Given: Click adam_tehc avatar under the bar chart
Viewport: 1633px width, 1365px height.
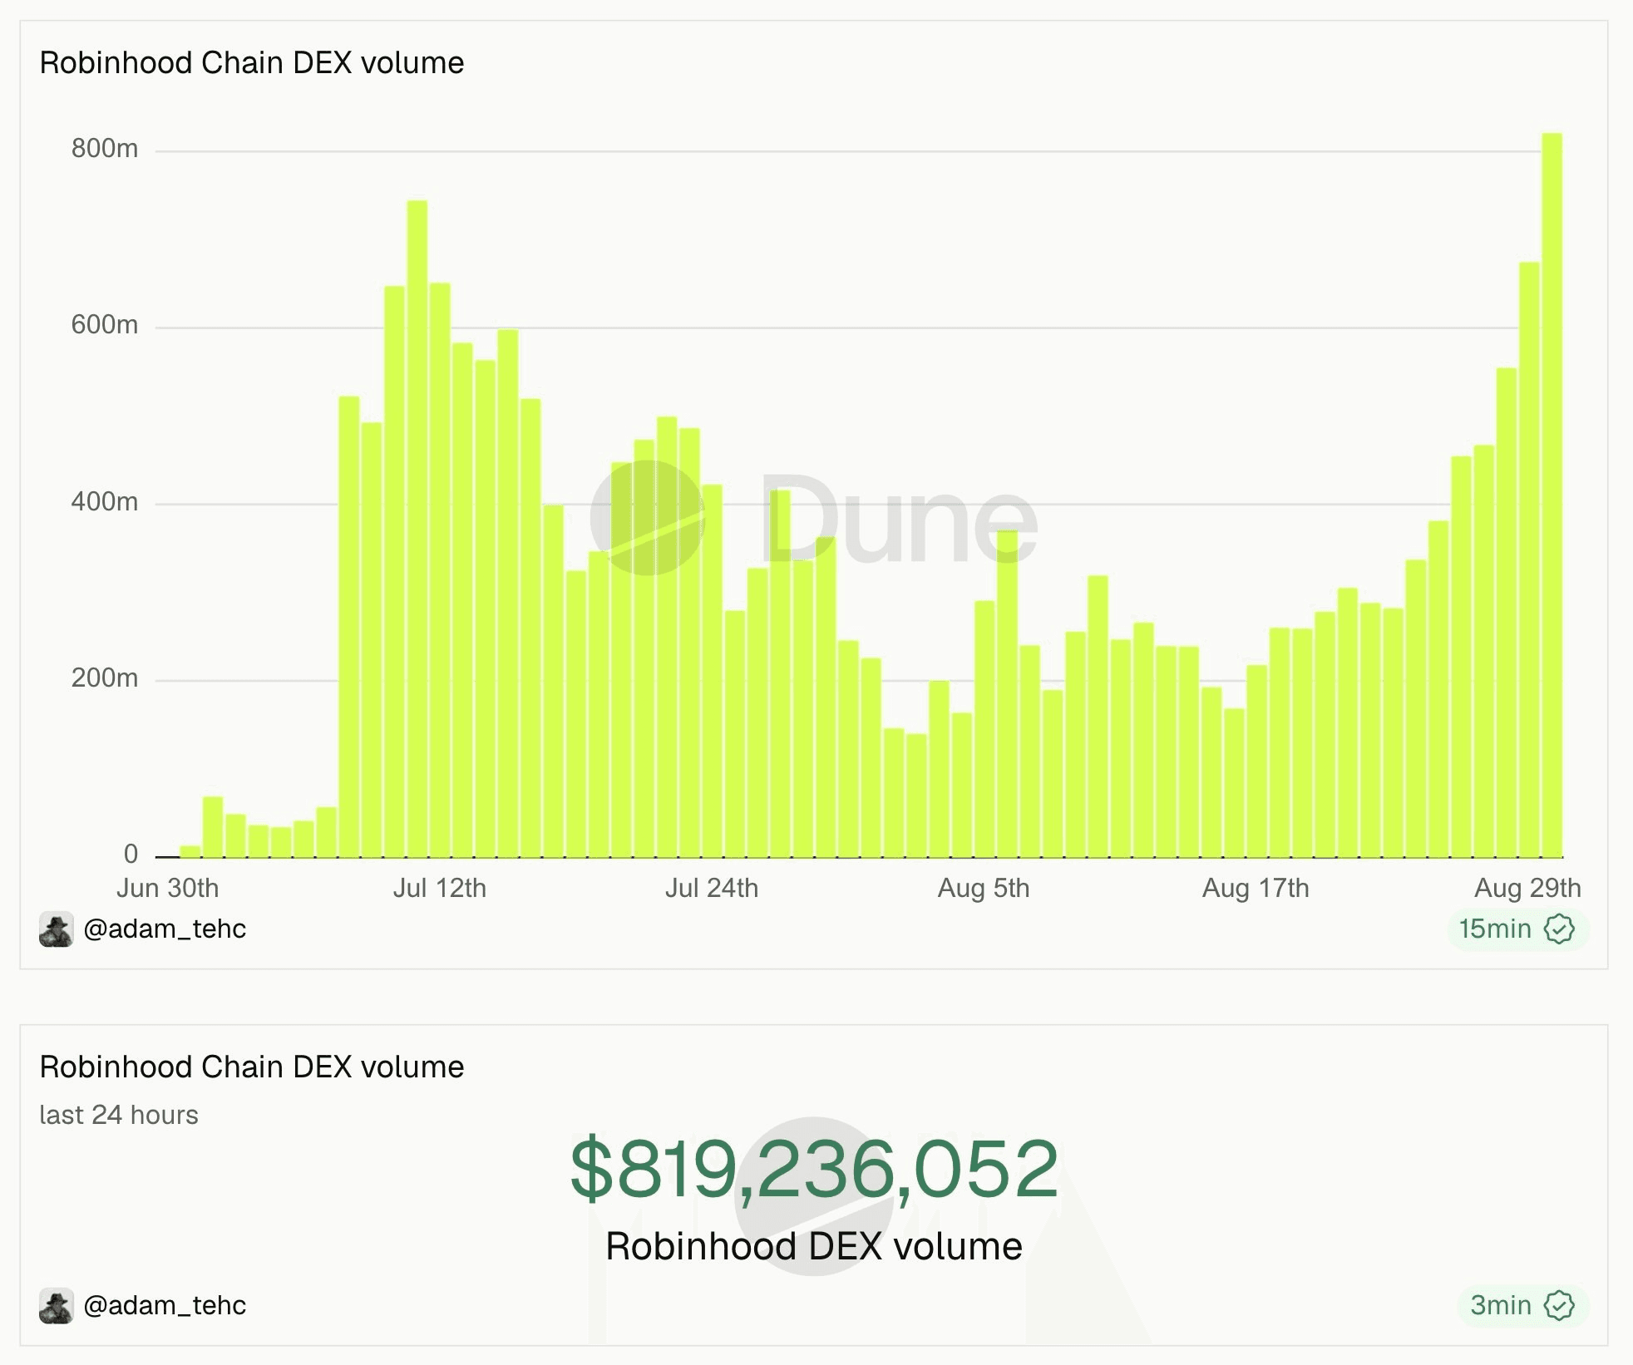Looking at the screenshot, I should [57, 929].
